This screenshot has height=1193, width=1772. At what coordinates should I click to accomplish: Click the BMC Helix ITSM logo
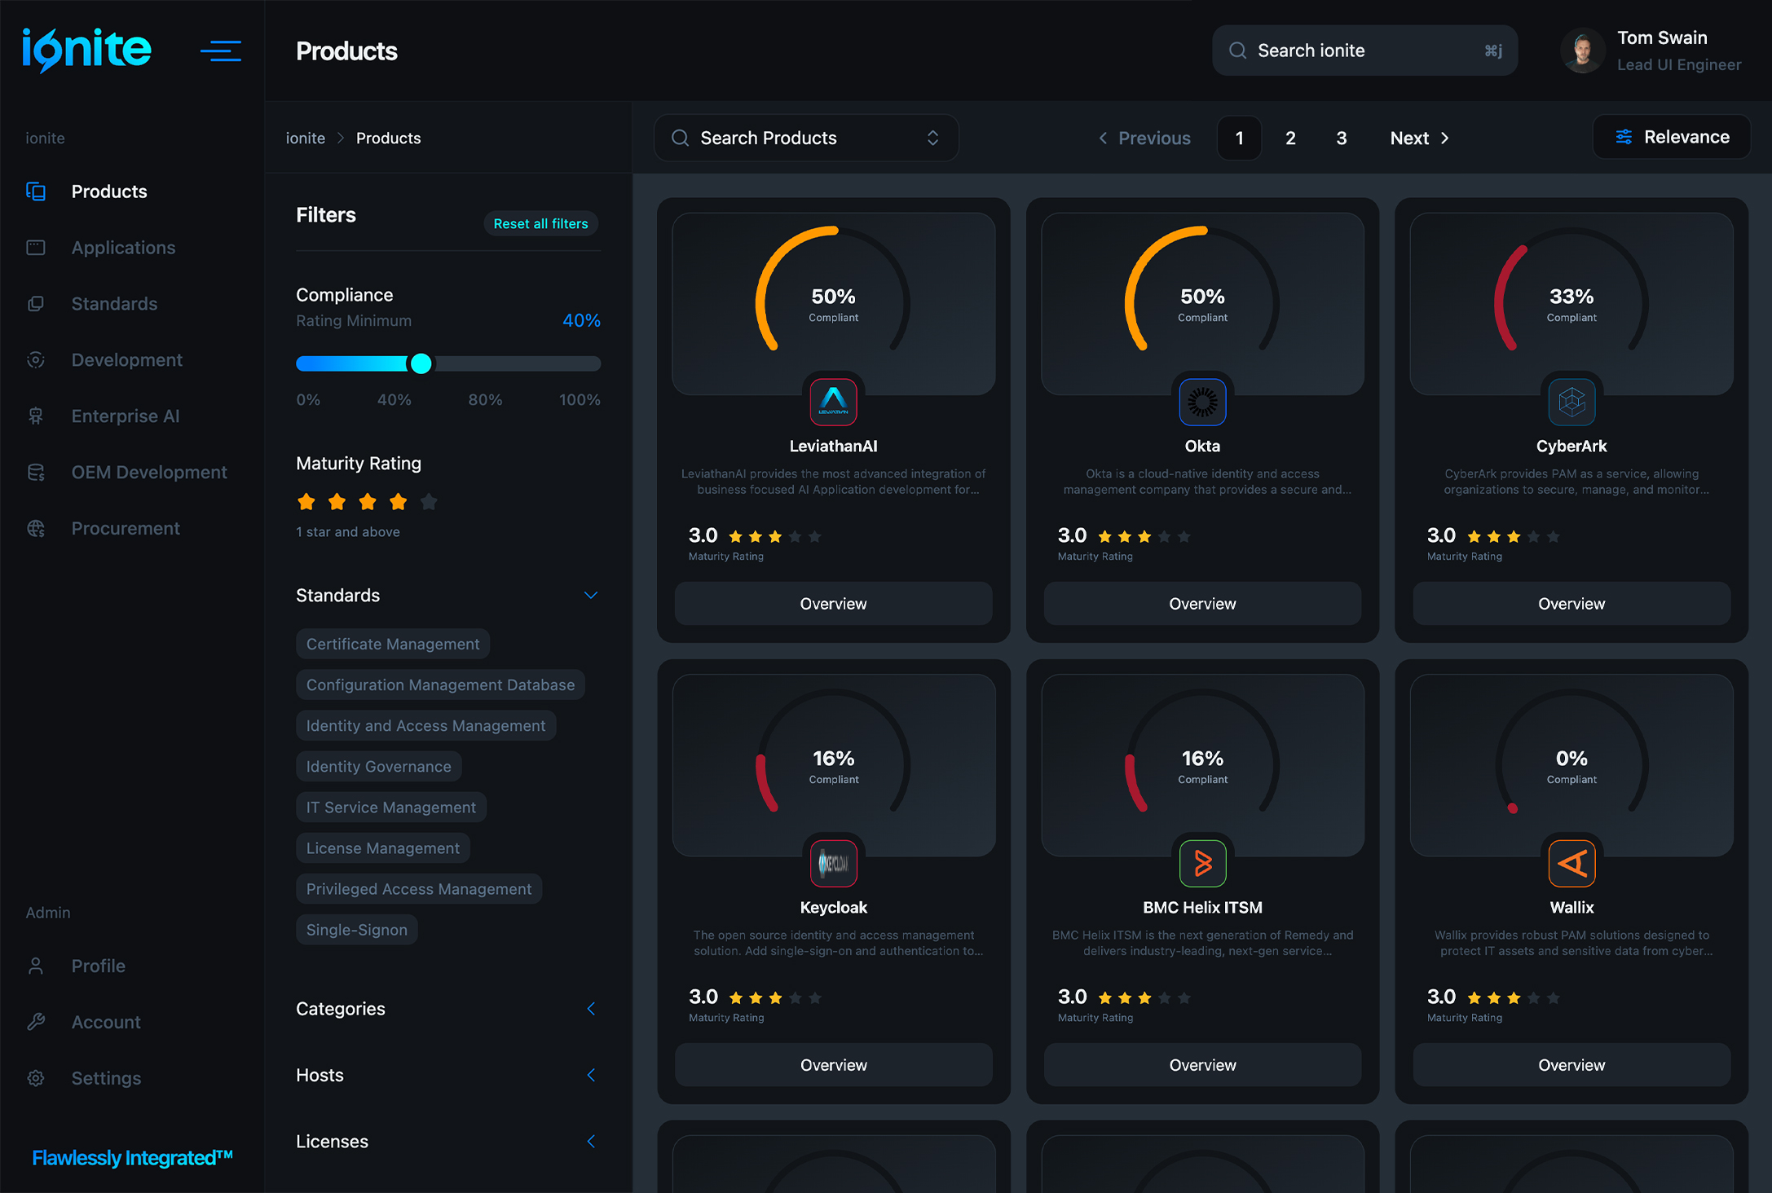pos(1202,863)
